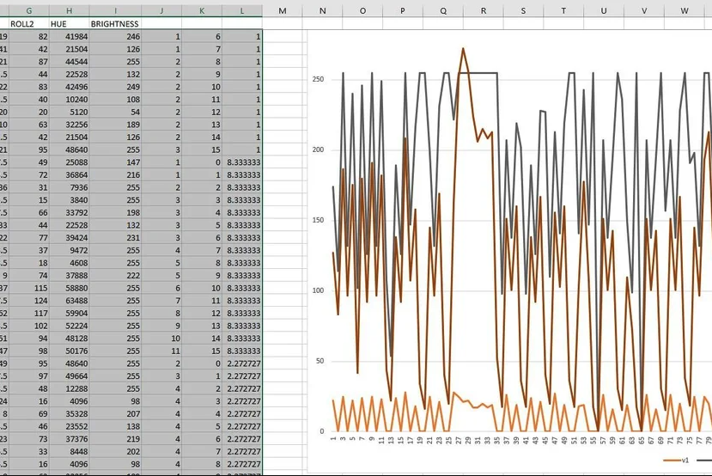This screenshot has height=476, width=712.
Task: Select the brightness cell showing 246
Action: pyautogui.click(x=132, y=37)
